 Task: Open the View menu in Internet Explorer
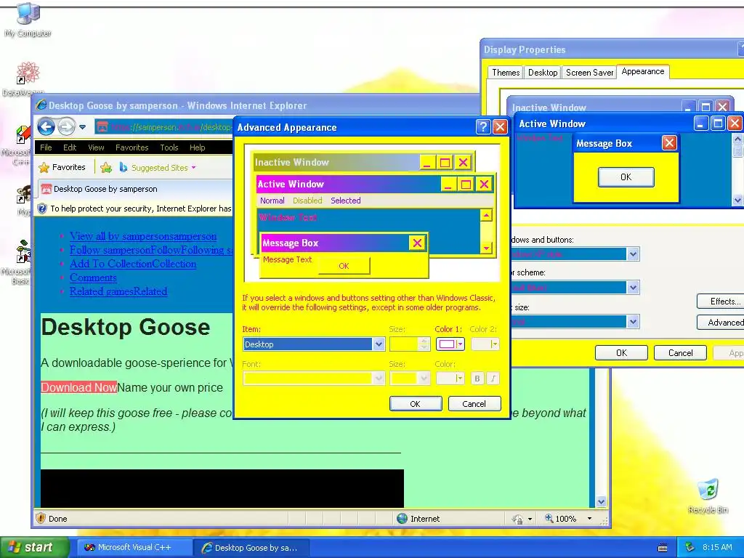coord(96,147)
